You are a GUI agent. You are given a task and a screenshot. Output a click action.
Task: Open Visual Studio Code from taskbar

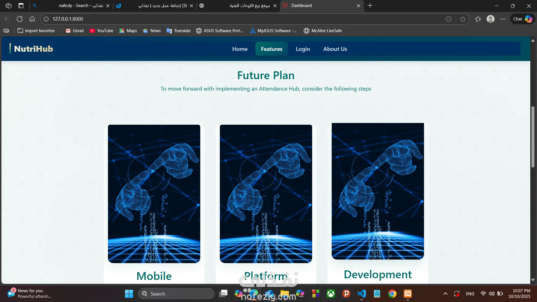362,294
